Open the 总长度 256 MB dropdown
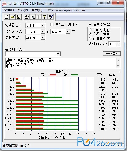 [43, 38]
